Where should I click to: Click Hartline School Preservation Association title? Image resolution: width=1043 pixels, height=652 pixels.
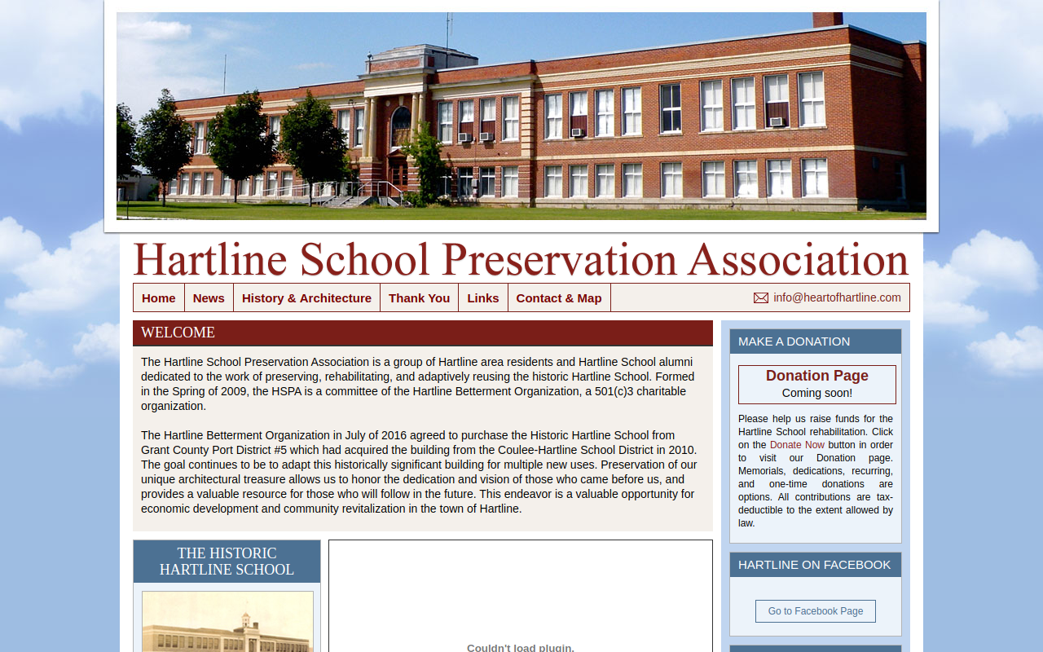[x=521, y=259]
